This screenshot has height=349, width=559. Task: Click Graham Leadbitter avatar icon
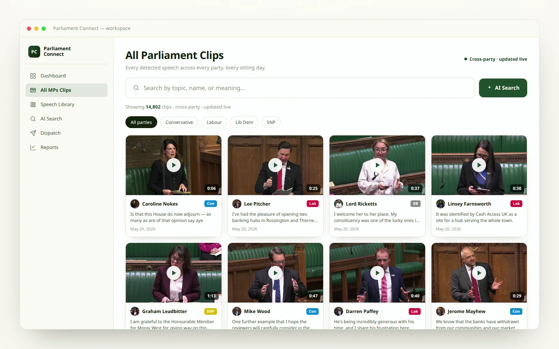(135, 311)
